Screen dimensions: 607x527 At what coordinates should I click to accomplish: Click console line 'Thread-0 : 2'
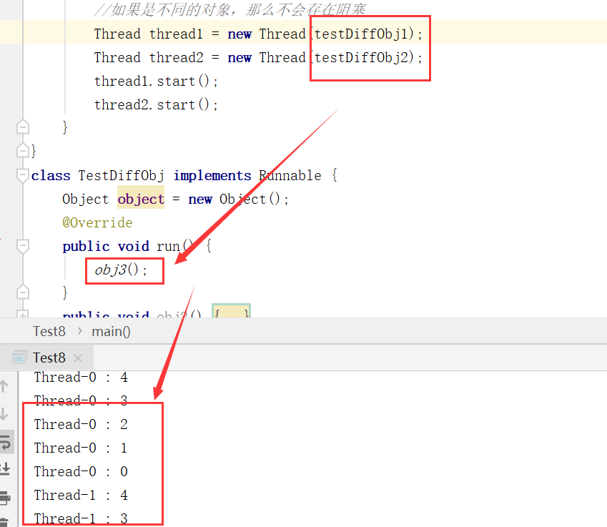[x=81, y=424]
